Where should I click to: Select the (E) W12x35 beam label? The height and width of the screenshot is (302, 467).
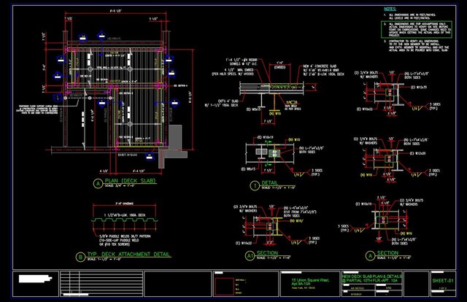click(x=419, y=88)
